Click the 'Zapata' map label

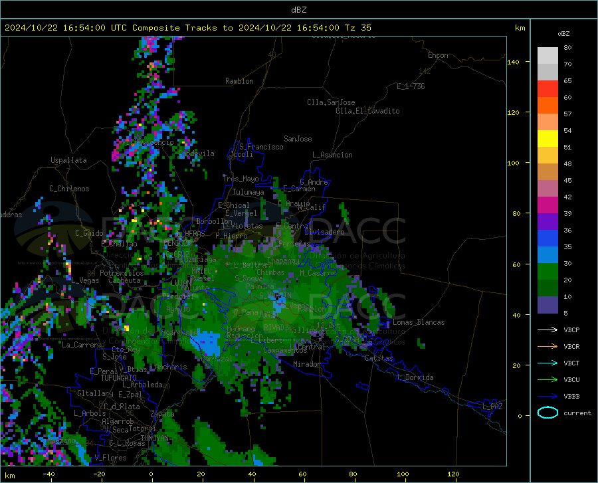[163, 414]
